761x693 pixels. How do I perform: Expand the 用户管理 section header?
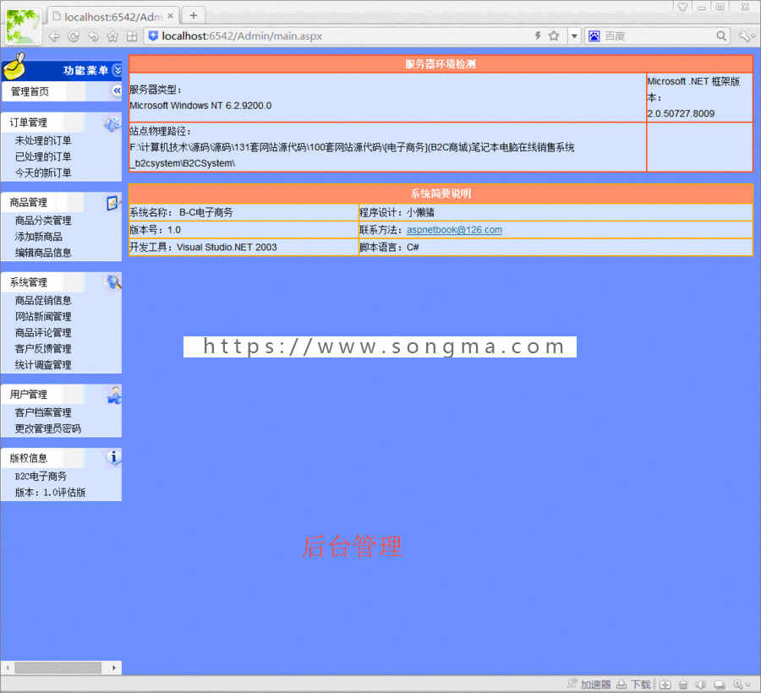coord(29,395)
